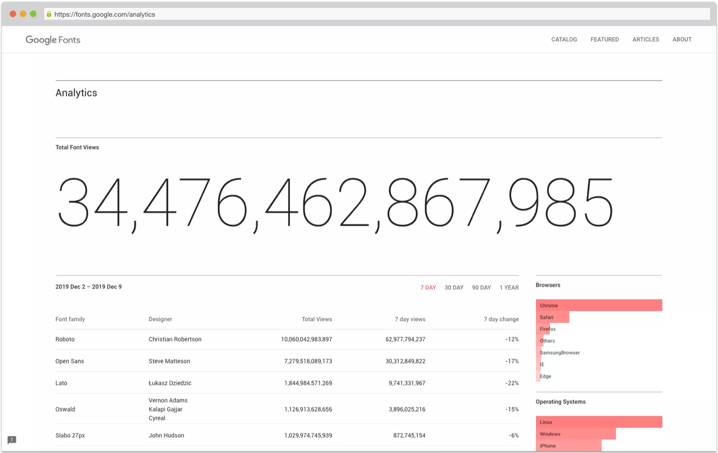Open the ARTICLES page

[x=646, y=39]
